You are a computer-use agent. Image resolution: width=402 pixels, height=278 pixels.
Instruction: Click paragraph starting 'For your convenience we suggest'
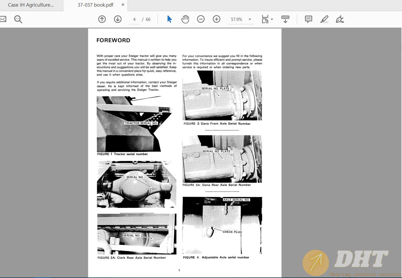(x=222, y=61)
